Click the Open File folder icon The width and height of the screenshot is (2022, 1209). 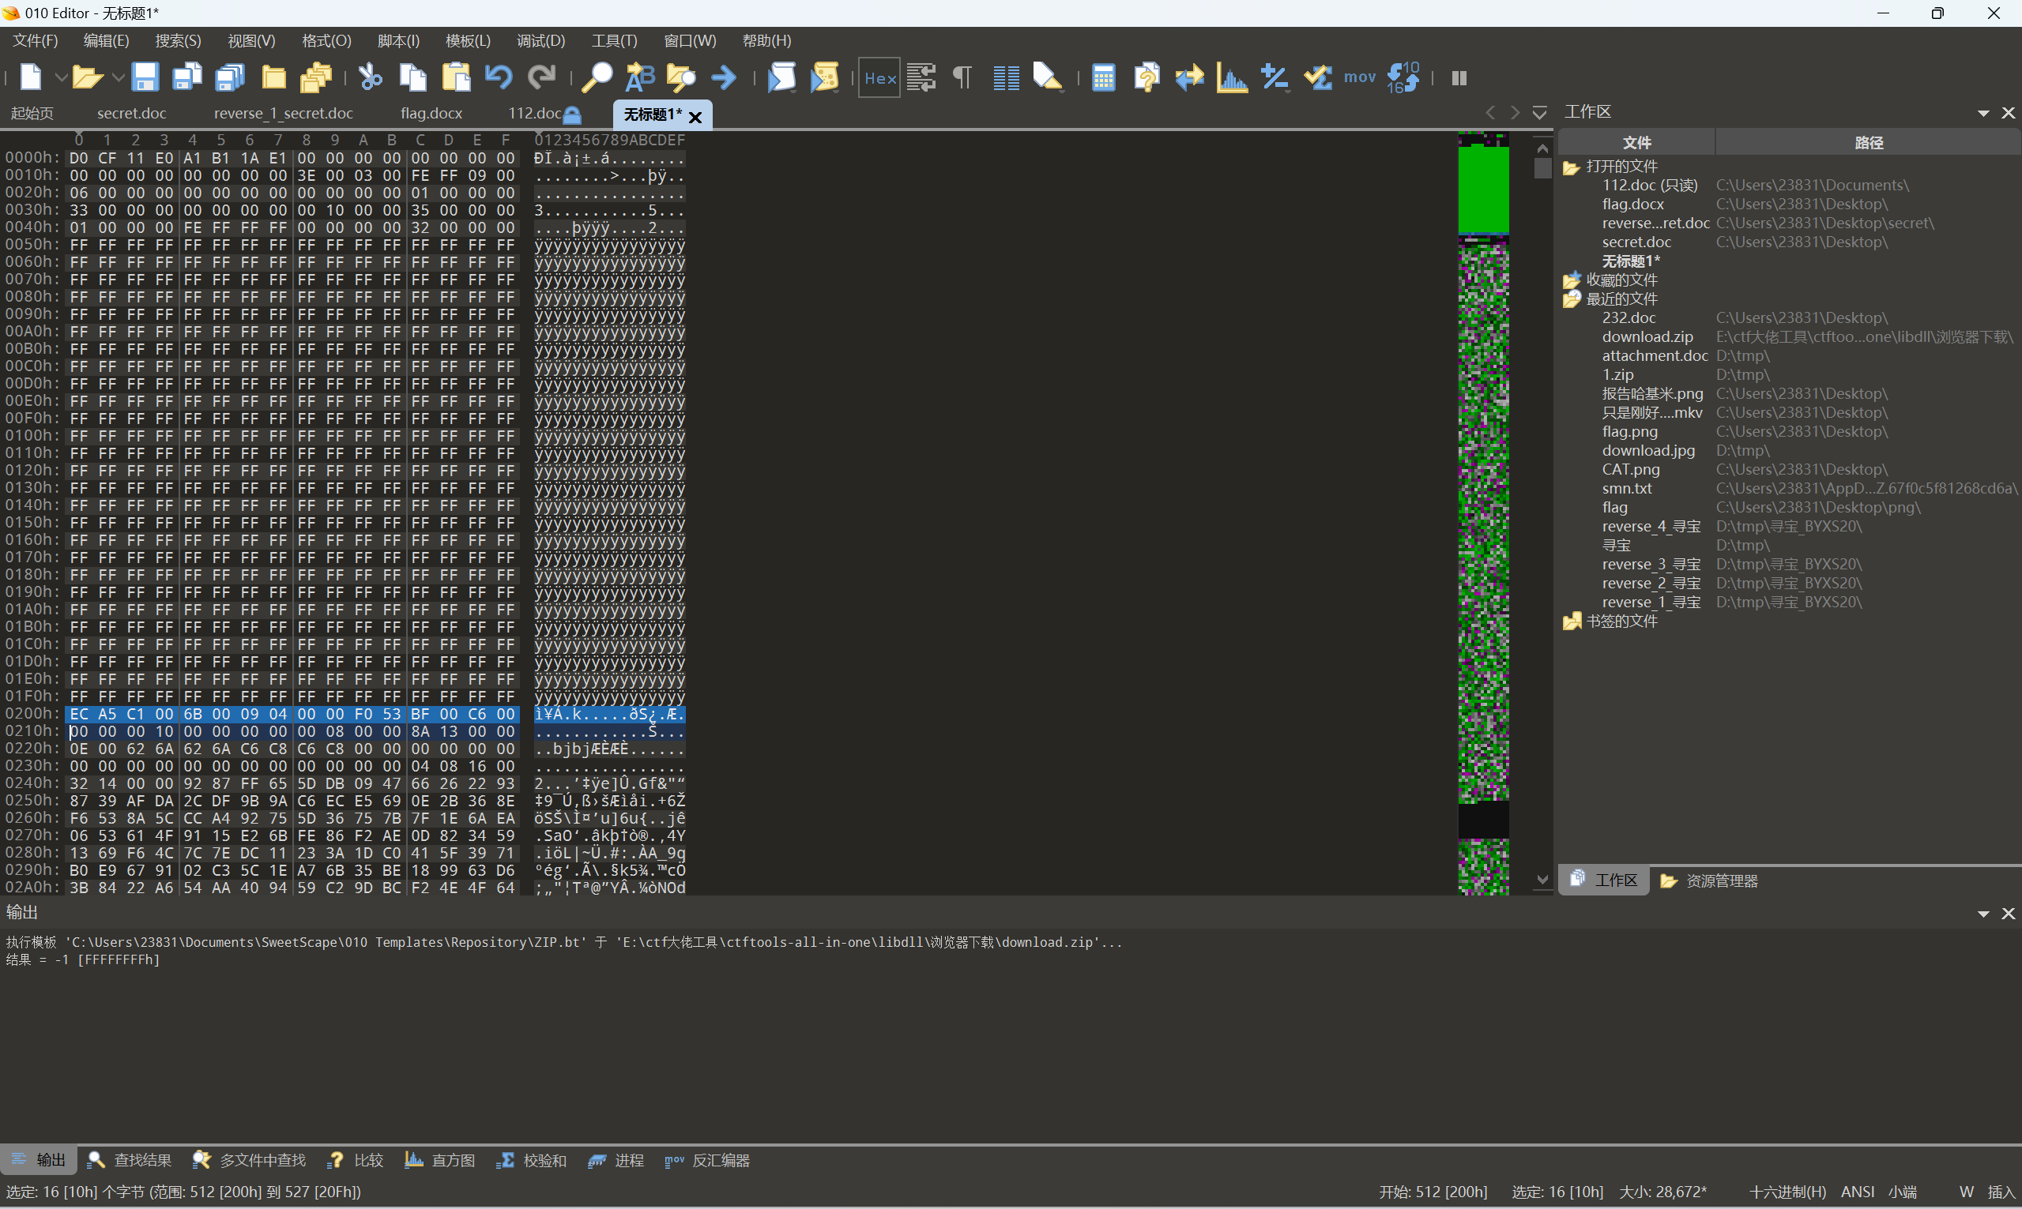pyautogui.click(x=86, y=77)
